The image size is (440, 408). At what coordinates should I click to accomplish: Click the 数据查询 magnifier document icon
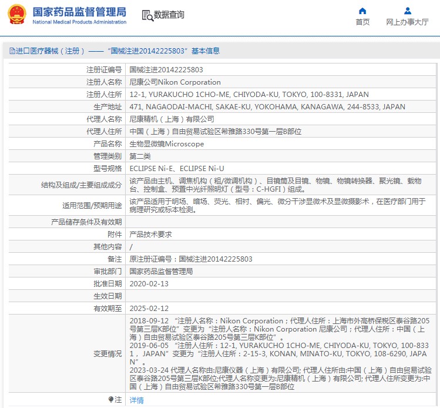click(147, 15)
